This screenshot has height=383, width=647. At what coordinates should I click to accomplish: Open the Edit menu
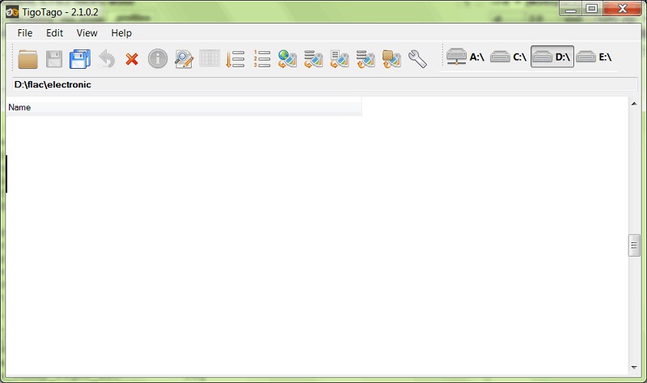(x=54, y=33)
